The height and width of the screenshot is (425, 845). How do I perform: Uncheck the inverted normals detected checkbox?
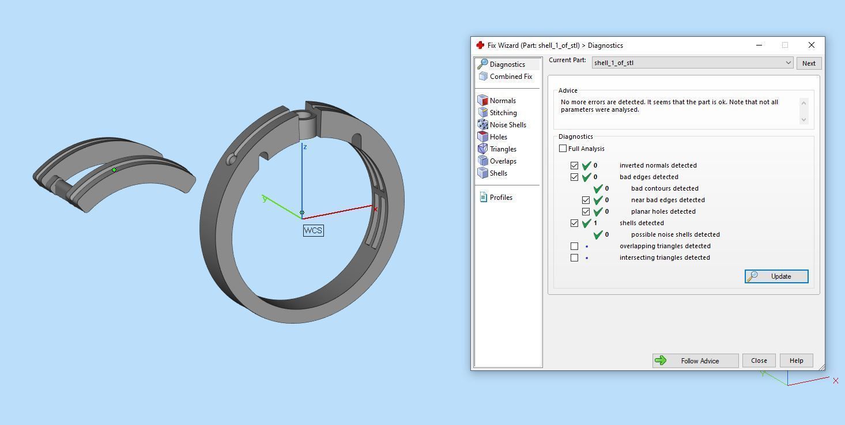click(574, 165)
